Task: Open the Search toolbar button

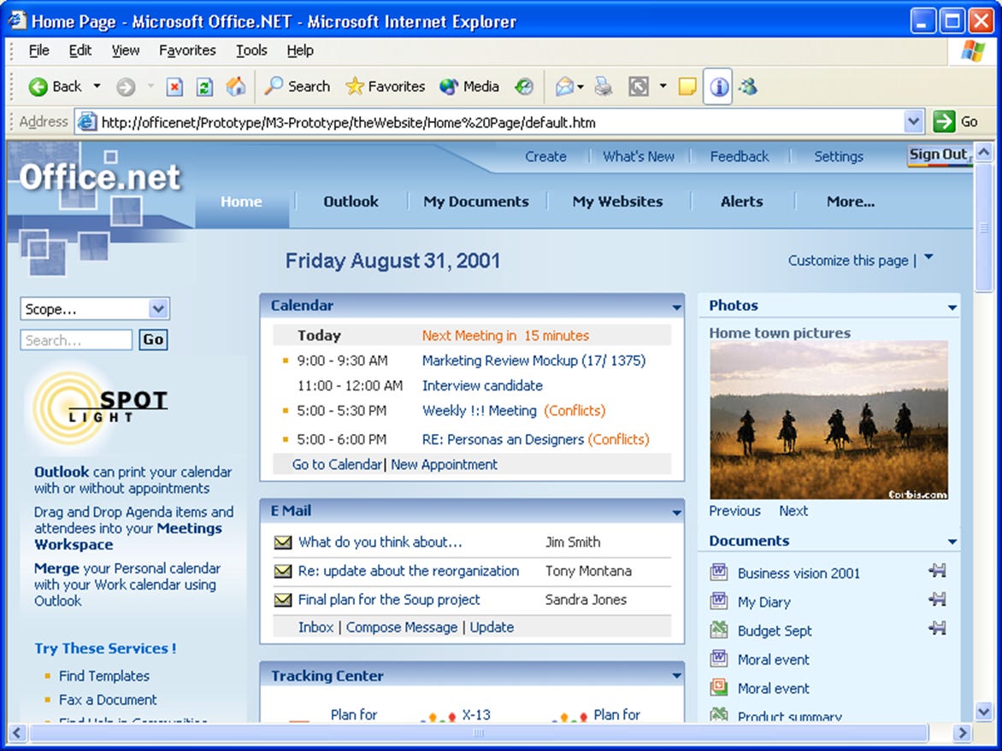Action: (298, 86)
